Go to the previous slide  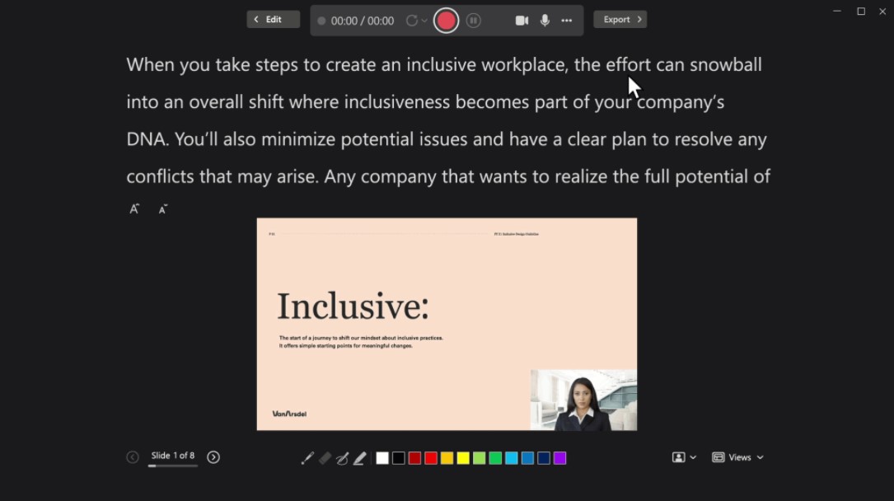[133, 457]
